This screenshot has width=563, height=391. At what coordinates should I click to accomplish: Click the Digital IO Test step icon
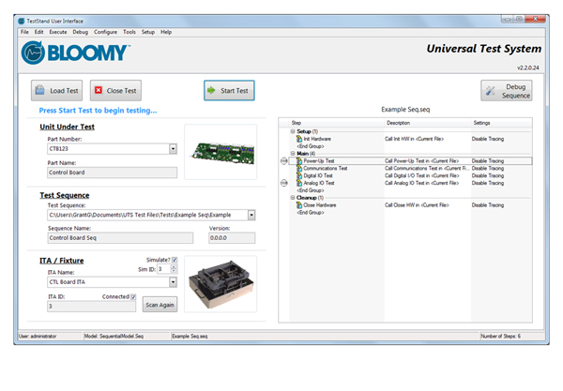tap(299, 176)
